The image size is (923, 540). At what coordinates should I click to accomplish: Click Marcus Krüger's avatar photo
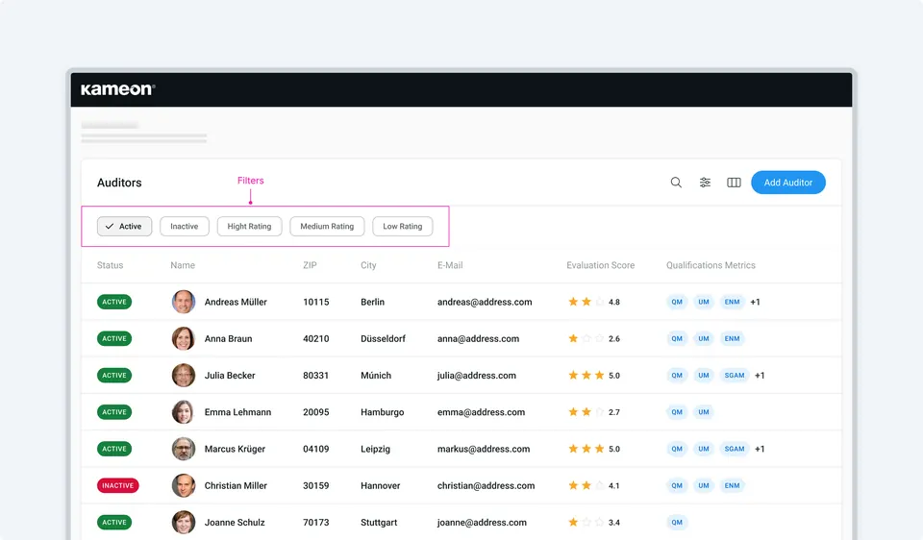point(183,449)
